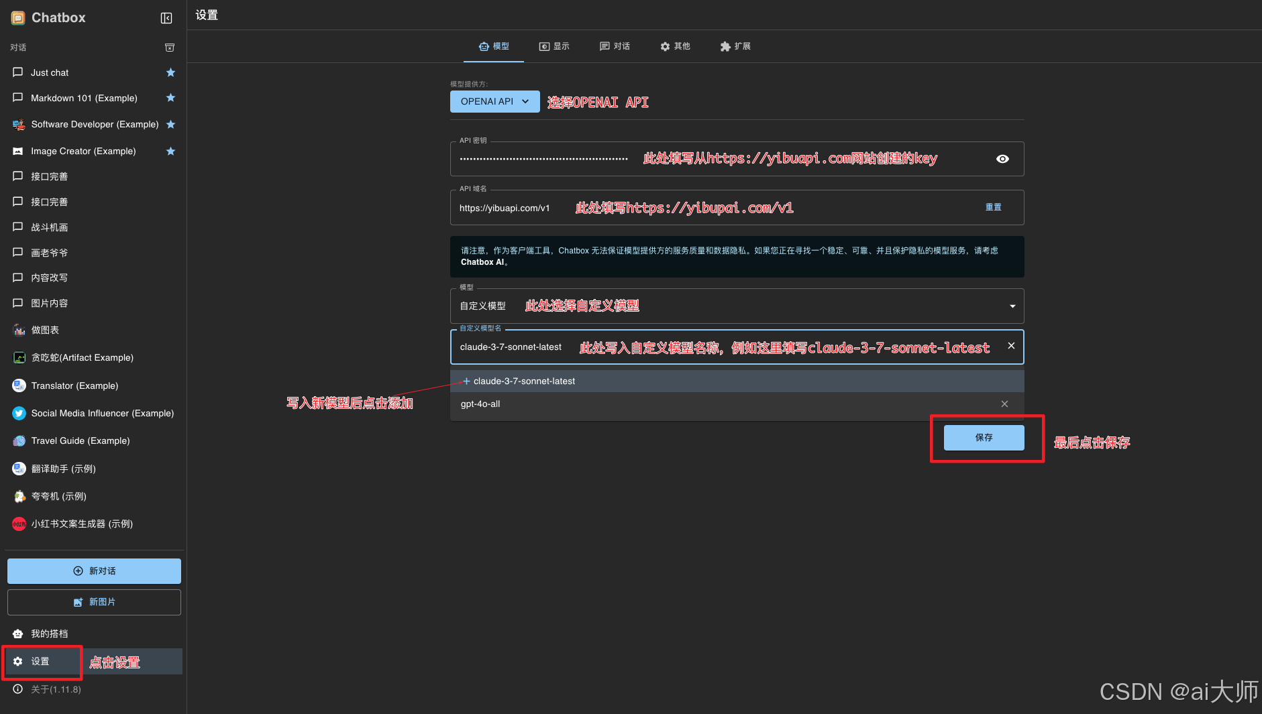Unstar the Just chat conversation

170,72
